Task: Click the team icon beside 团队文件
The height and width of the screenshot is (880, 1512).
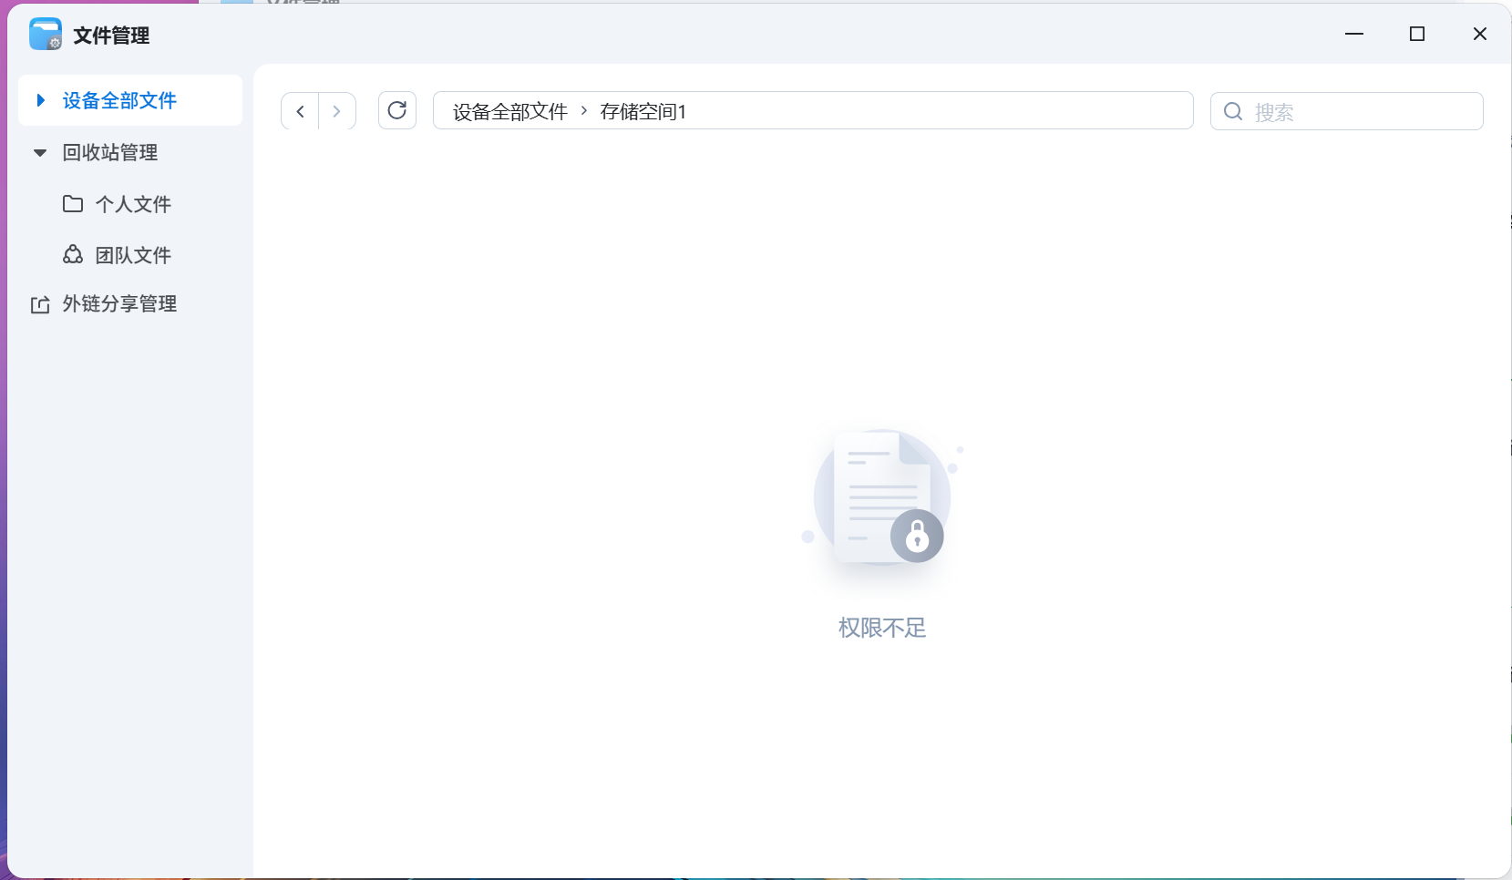Action: [73, 254]
